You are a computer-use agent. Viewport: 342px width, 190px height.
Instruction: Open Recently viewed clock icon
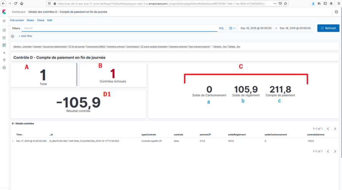[4, 21]
